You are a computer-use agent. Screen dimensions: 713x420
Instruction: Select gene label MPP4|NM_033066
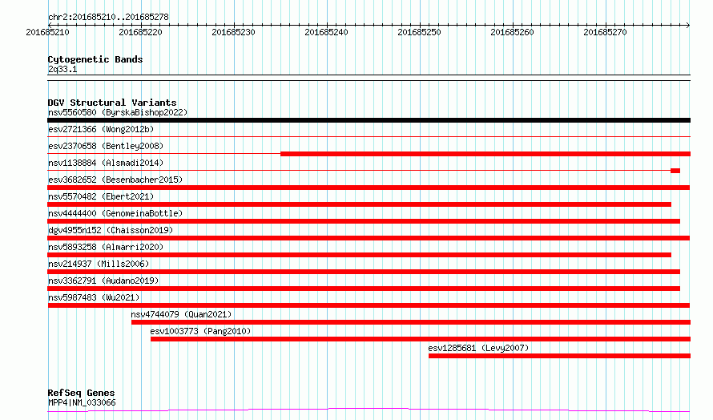point(82,402)
